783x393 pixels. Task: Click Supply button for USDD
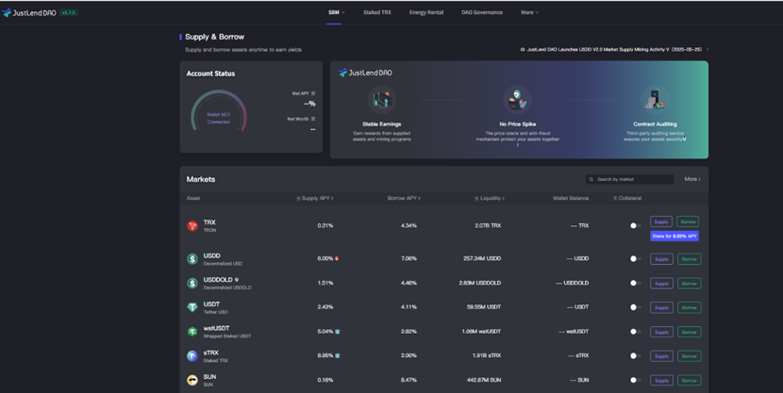click(661, 259)
